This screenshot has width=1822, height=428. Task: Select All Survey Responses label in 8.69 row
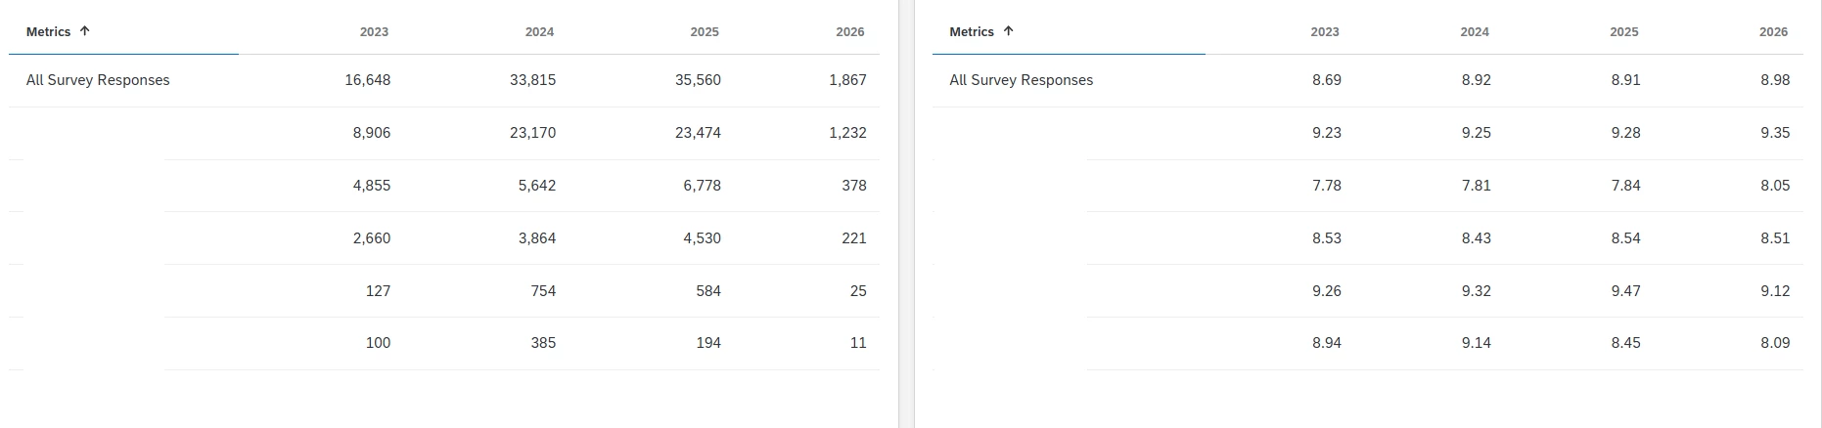[1022, 80]
